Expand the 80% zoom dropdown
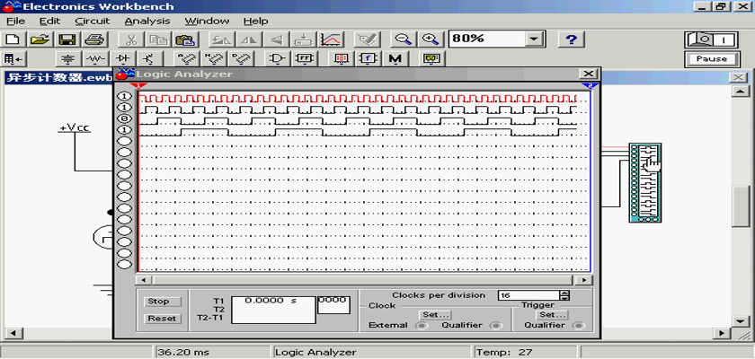The image size is (755, 359). (536, 39)
